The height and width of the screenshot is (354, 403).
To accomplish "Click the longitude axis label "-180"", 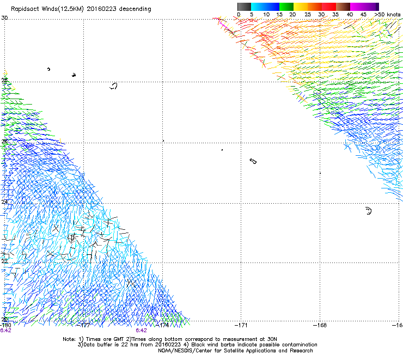I will pyautogui.click(x=5, y=325).
